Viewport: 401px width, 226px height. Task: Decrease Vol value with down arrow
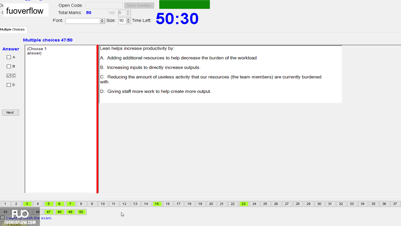(x=128, y=14)
